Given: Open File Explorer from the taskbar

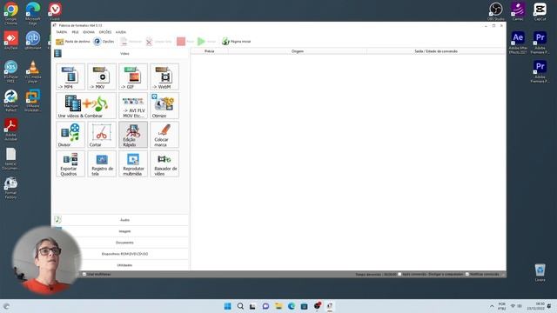Looking at the screenshot, I should coord(278,306).
